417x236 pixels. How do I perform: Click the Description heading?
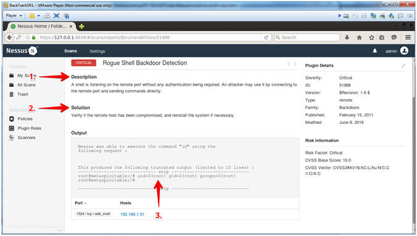(84, 77)
